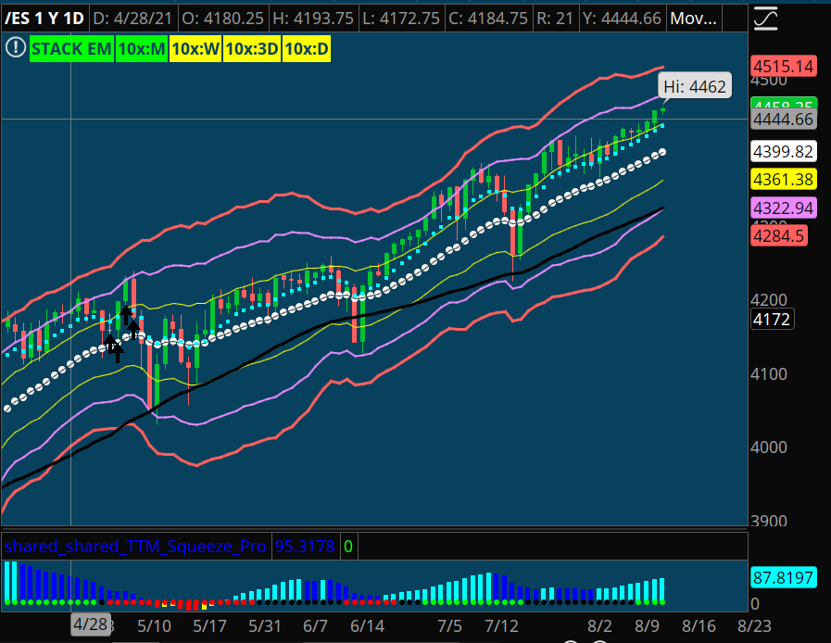Click the left circular zoom icon below the timeline

569,640
